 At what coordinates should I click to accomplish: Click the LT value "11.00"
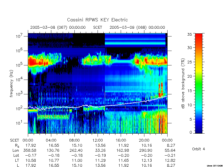pos(77,160)
